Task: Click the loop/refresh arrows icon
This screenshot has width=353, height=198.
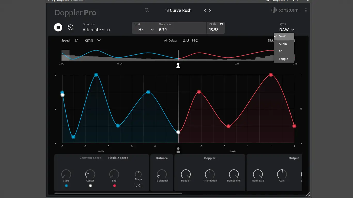Action: pos(71,27)
